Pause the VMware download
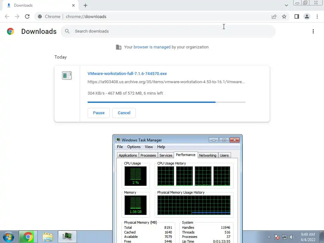The height and width of the screenshot is (243, 324). point(99,113)
